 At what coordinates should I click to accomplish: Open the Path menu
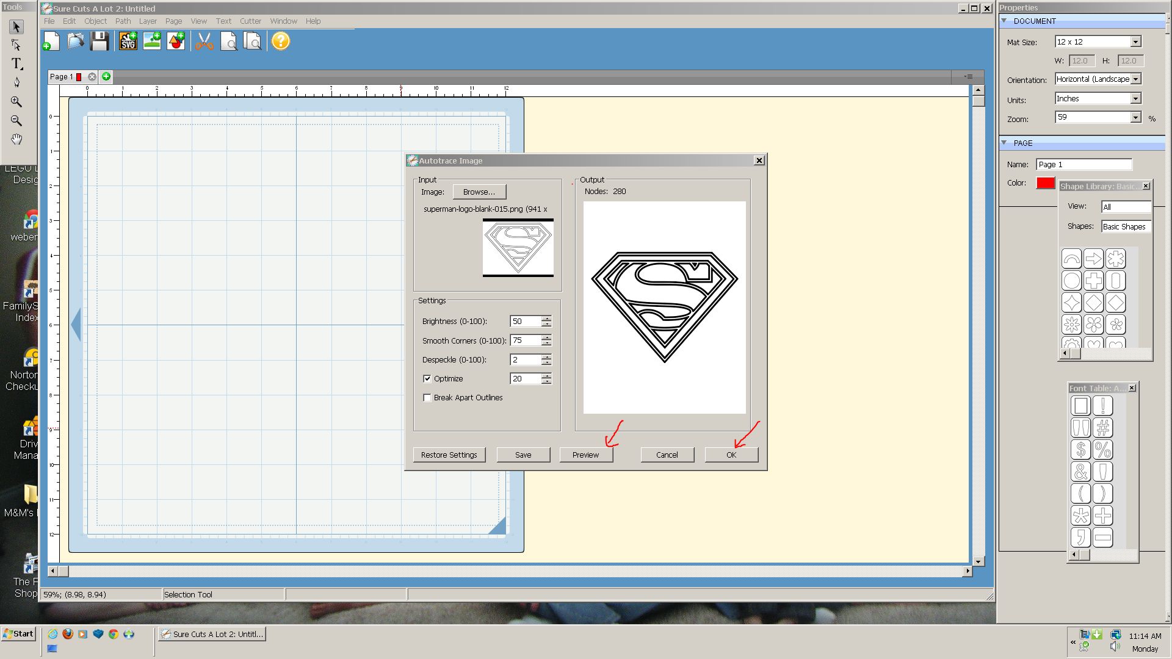[x=123, y=21]
